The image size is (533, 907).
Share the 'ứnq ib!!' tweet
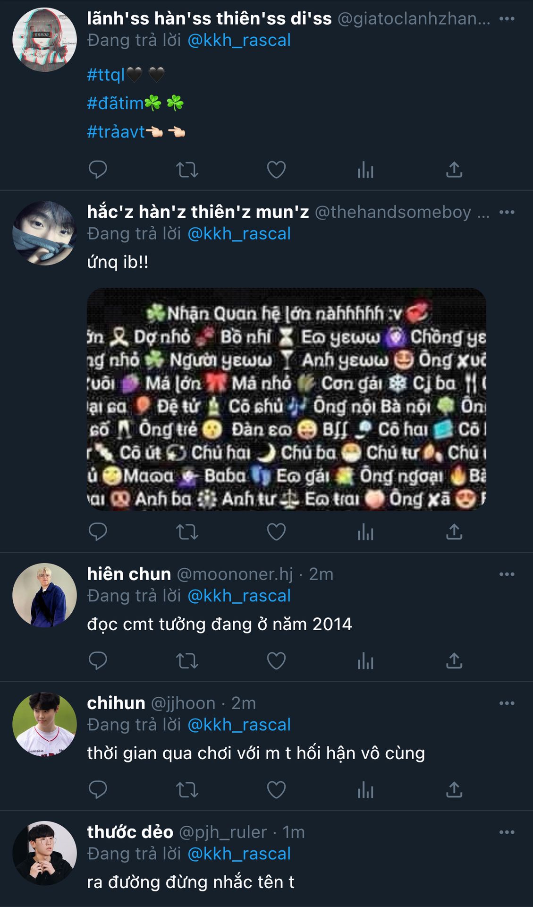(x=454, y=532)
